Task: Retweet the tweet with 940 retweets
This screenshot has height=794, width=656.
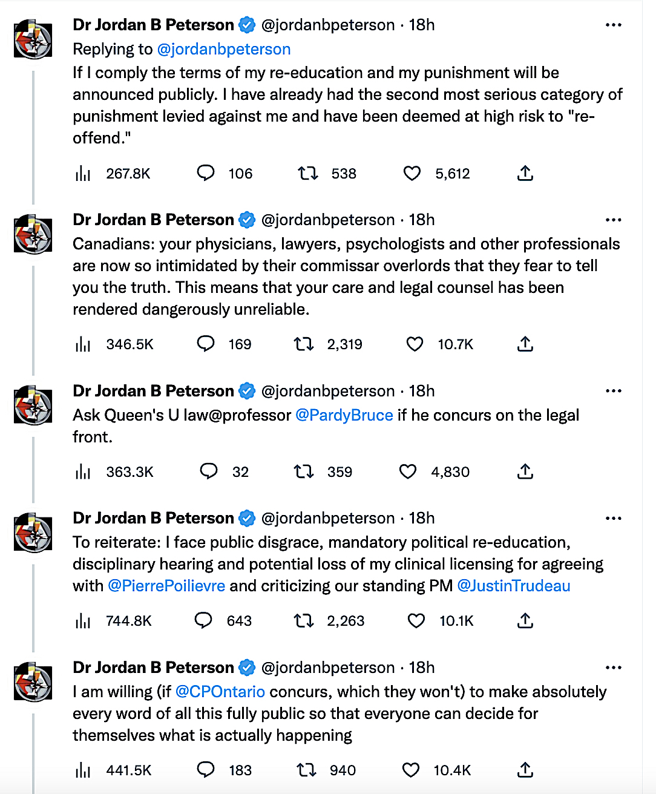Action: pos(307,770)
